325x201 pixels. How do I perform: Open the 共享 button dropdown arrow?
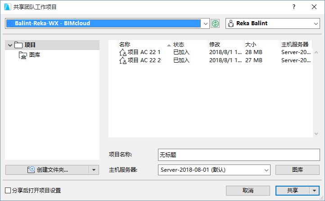(315, 191)
